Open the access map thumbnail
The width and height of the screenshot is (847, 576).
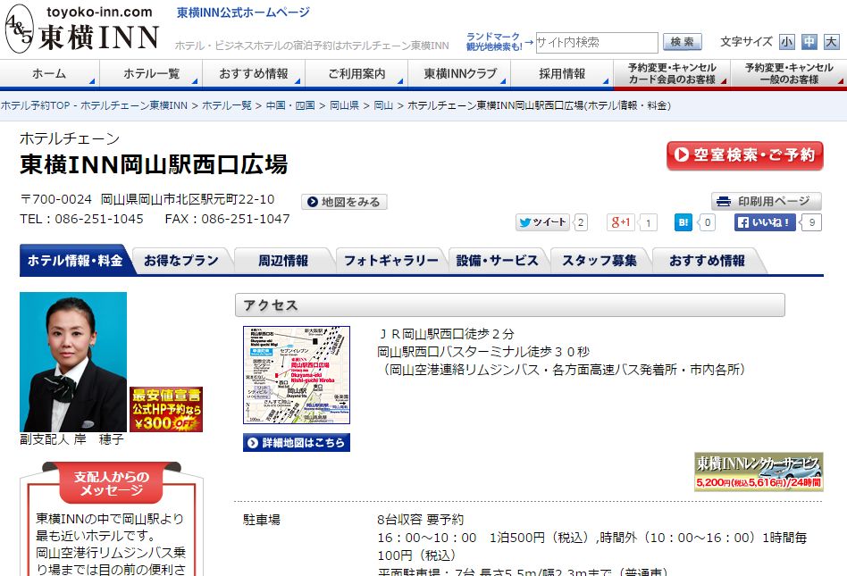coord(297,375)
